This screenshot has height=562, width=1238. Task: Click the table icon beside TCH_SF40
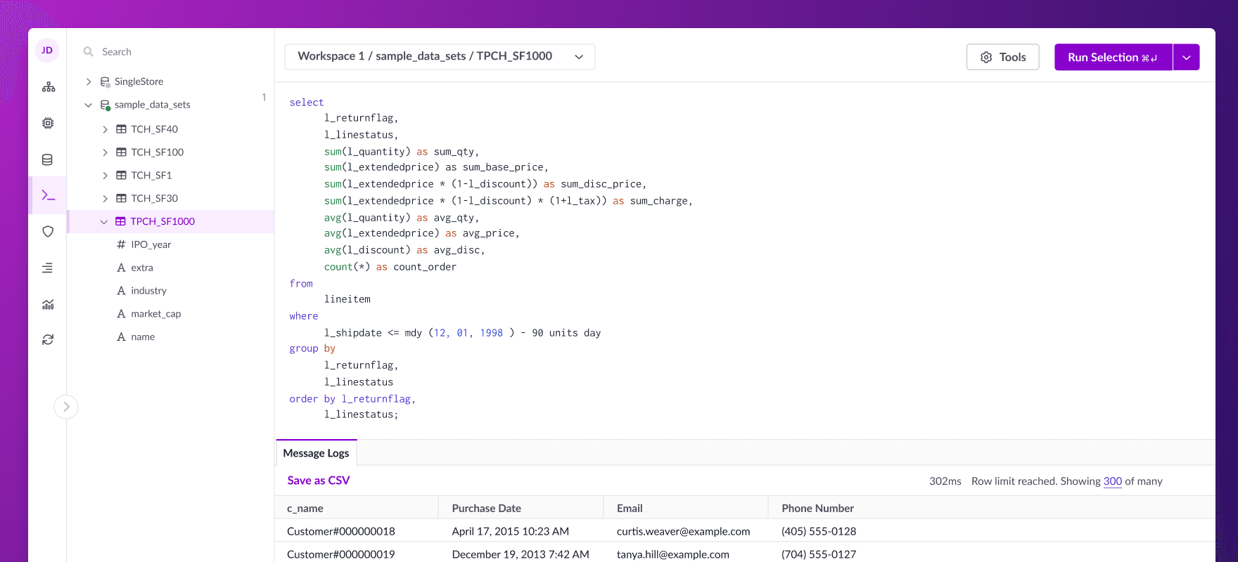coord(121,129)
